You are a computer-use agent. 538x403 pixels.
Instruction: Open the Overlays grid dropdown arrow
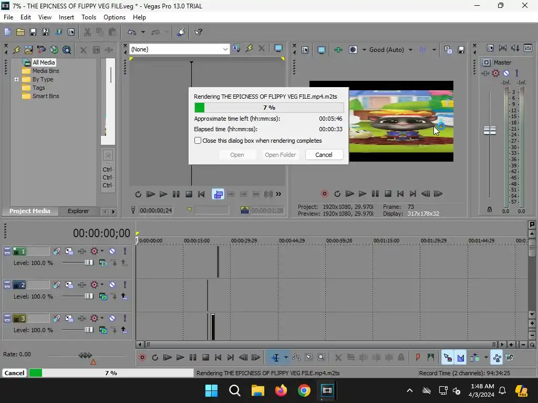click(434, 50)
